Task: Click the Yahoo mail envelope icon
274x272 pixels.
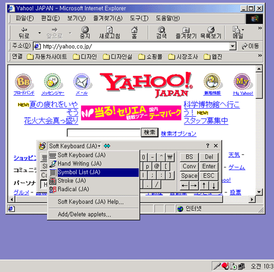Action: tap(82, 82)
